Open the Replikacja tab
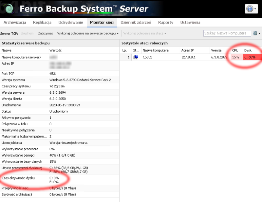The width and height of the screenshot is (262, 202). [x=42, y=23]
